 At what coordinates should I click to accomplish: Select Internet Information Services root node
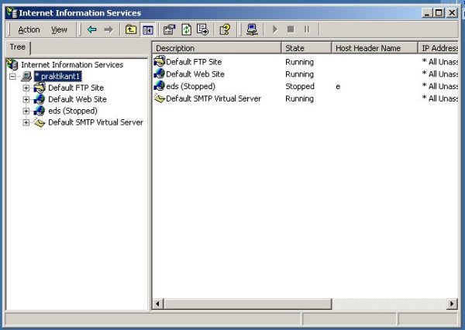click(72, 64)
